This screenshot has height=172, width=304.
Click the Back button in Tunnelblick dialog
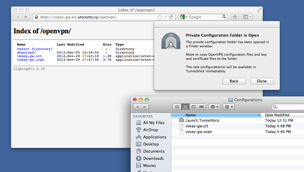[234, 81]
